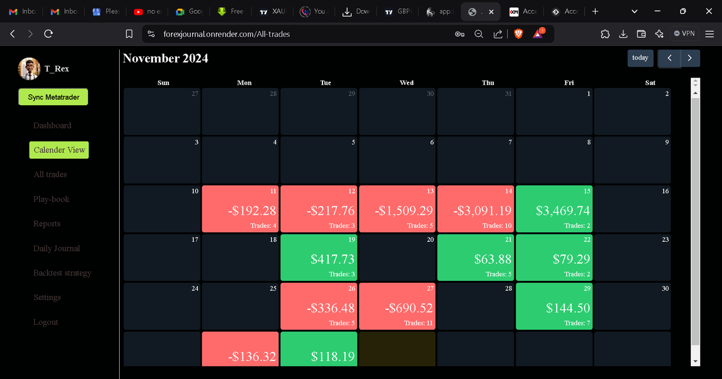Click the Wed column header
Screen dimensions: 722x379
[407, 82]
